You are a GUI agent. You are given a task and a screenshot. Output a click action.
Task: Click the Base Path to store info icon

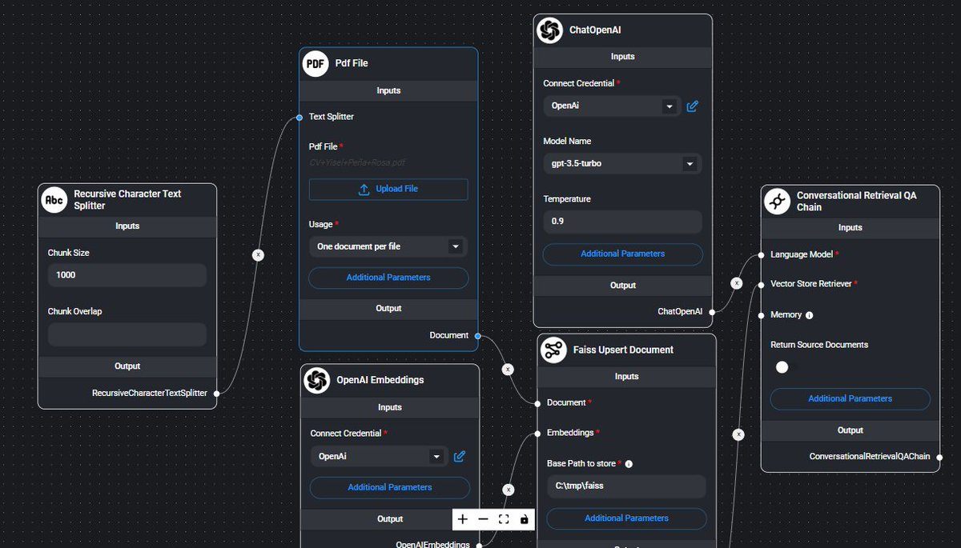tap(629, 464)
